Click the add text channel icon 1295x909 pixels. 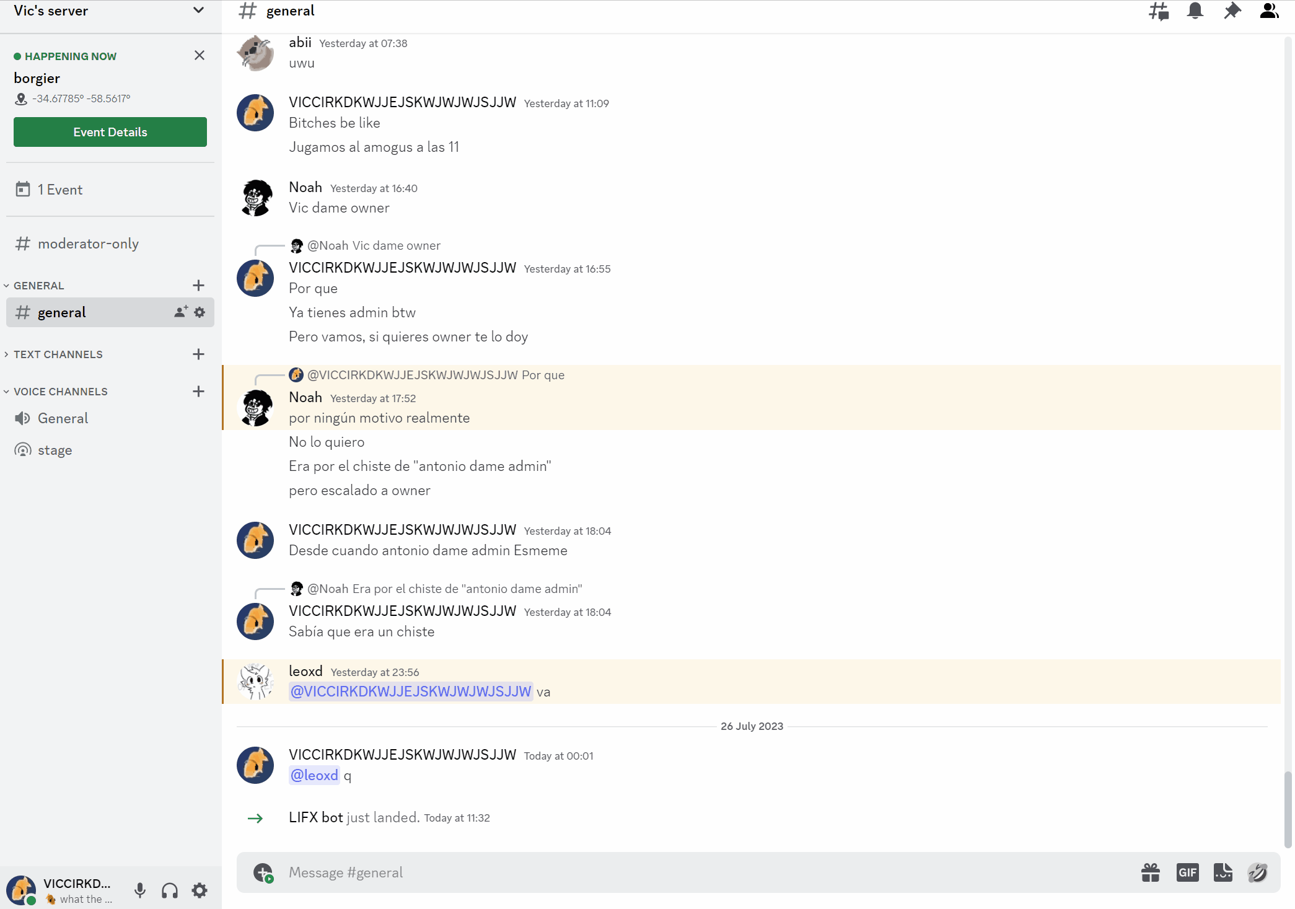click(196, 354)
